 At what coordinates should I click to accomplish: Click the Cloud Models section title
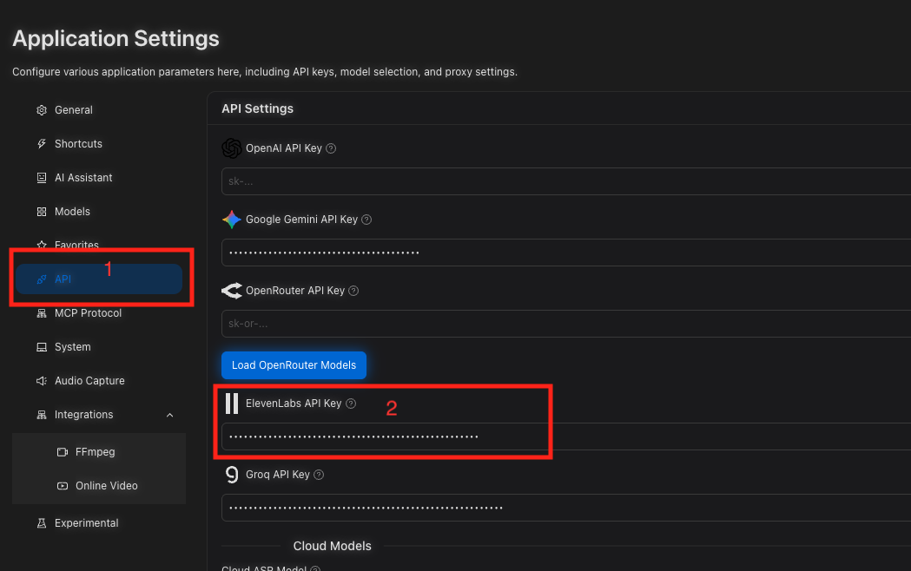(x=333, y=546)
